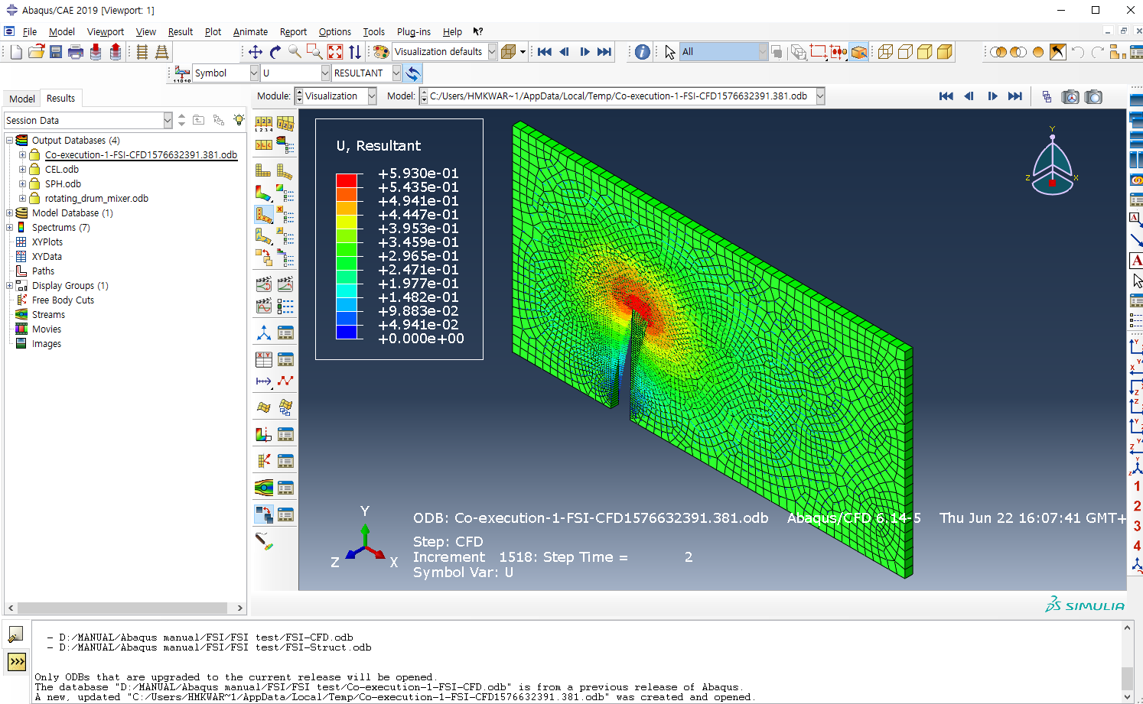Toggle the wireframe render style
The width and height of the screenshot is (1143, 704).
point(885,52)
